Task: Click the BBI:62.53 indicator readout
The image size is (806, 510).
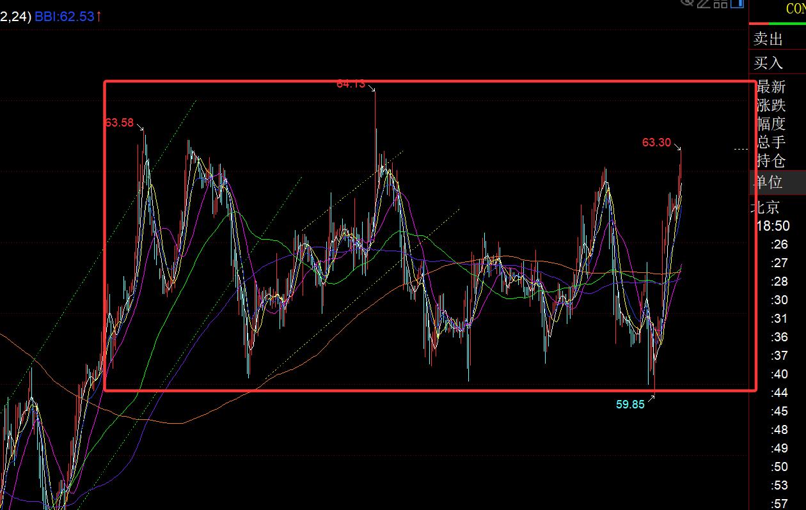Action: (68, 17)
